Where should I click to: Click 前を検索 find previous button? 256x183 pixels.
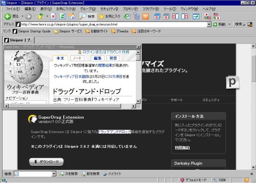(90, 174)
